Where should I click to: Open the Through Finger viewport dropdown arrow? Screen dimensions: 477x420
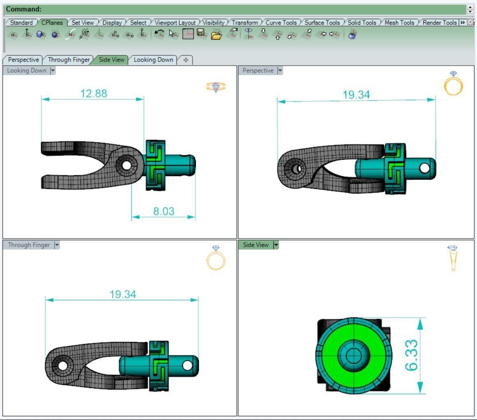click(57, 245)
